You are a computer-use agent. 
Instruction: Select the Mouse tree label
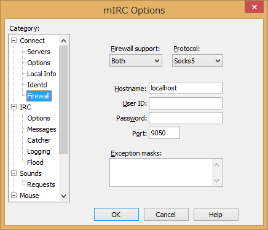(x=30, y=196)
